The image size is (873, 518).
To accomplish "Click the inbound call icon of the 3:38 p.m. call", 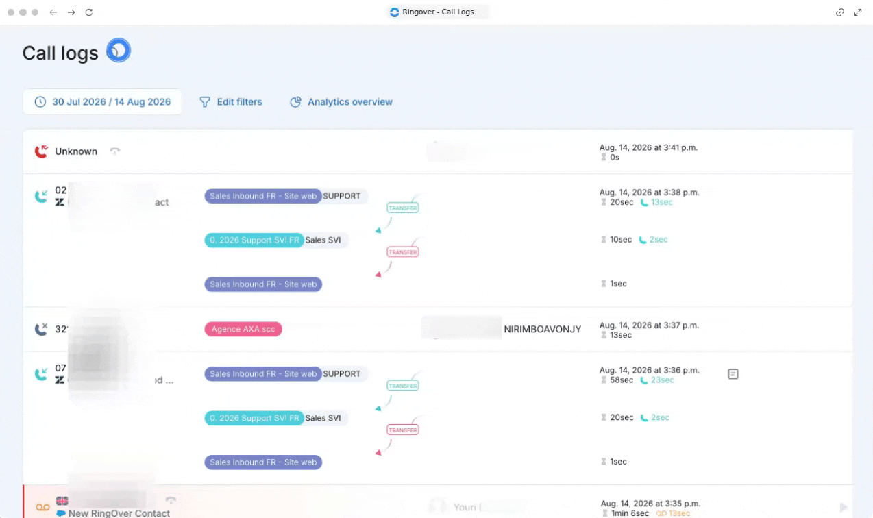I will 41,196.
